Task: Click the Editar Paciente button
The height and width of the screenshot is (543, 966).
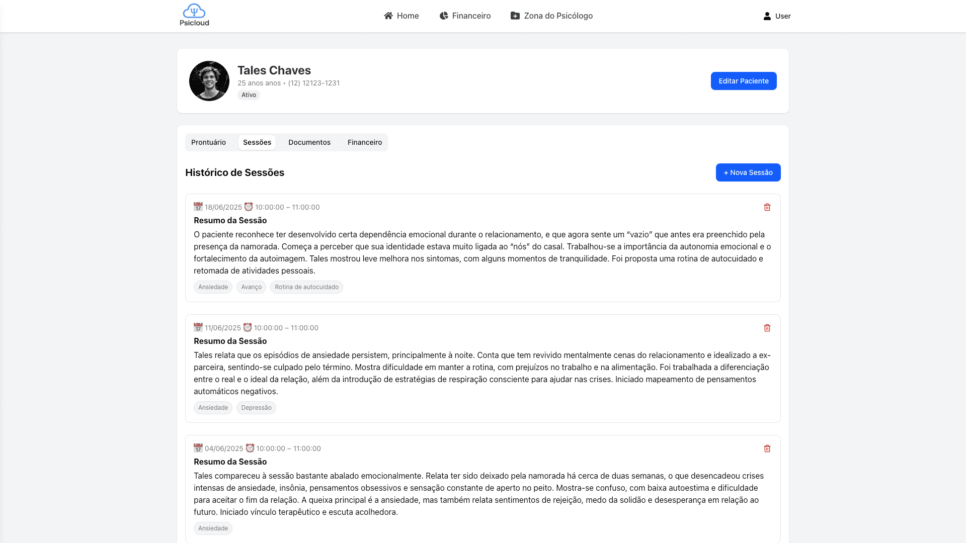Action: point(743,80)
